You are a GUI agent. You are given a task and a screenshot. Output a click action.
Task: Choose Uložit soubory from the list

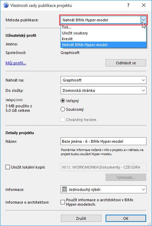pyautogui.click(x=104, y=33)
